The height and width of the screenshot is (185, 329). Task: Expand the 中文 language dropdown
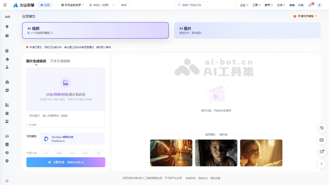[x=124, y=5]
